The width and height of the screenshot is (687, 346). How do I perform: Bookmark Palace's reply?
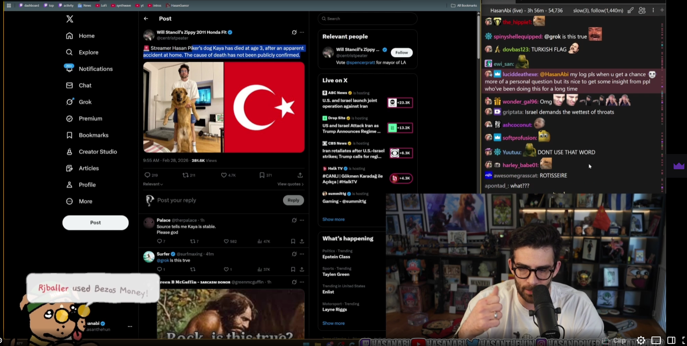(293, 242)
